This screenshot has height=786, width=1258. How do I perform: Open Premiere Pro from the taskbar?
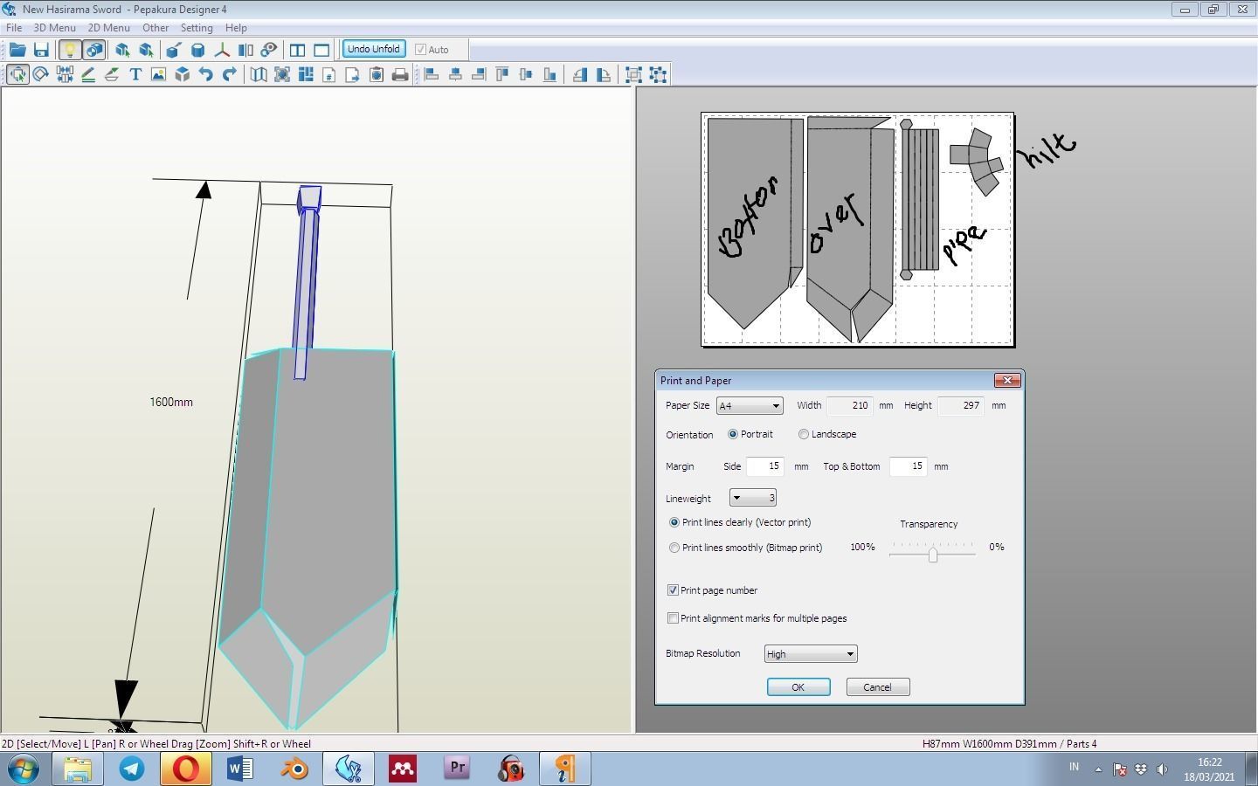point(457,769)
